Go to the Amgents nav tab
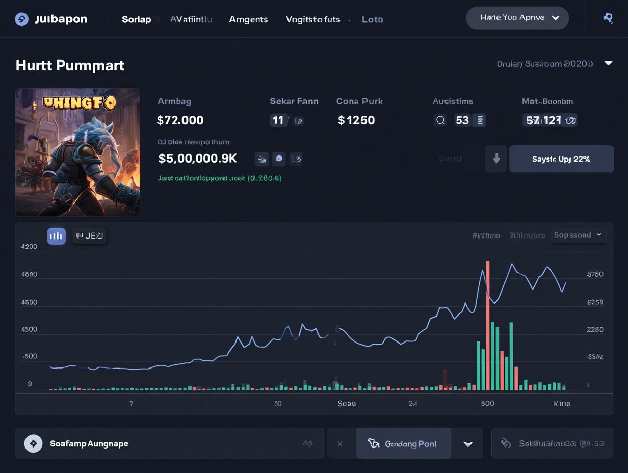 [x=248, y=19]
